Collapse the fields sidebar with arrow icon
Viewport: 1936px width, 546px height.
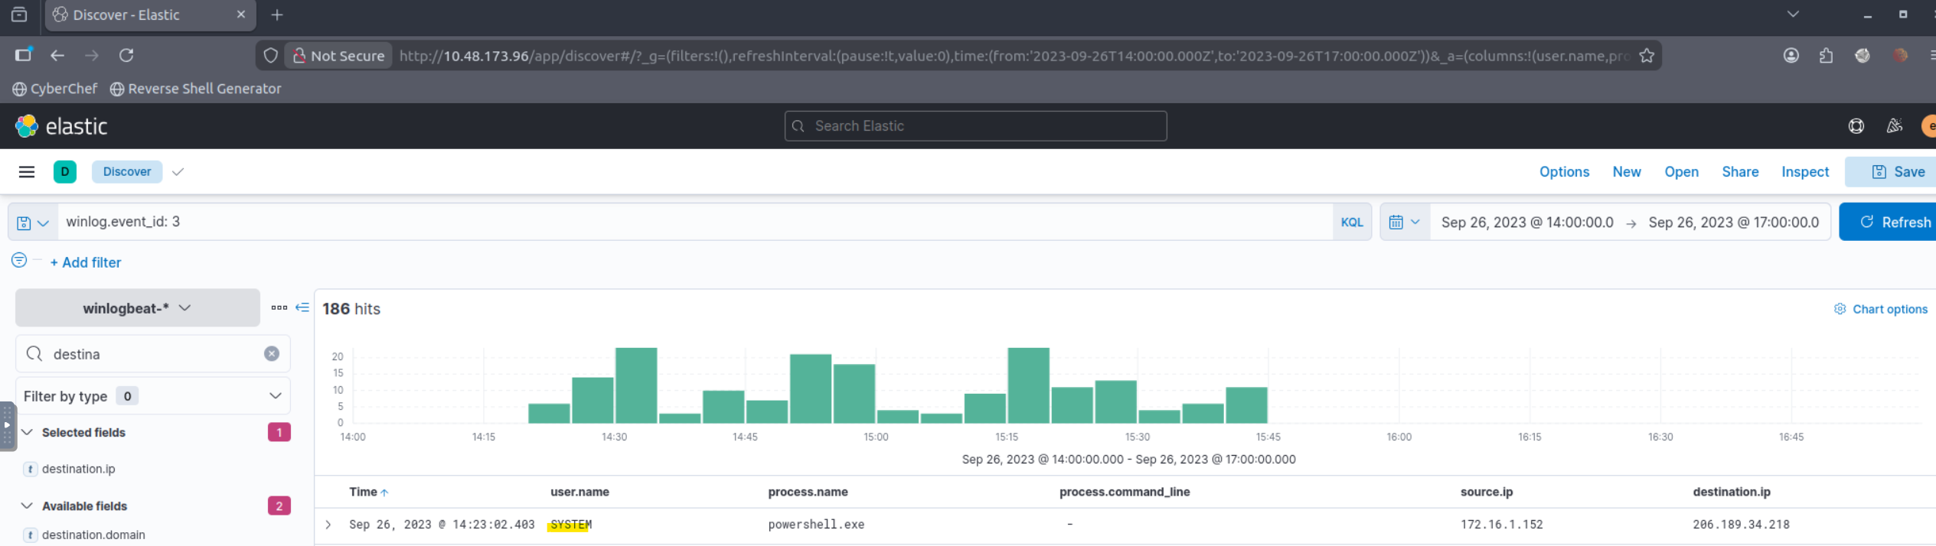coord(302,307)
